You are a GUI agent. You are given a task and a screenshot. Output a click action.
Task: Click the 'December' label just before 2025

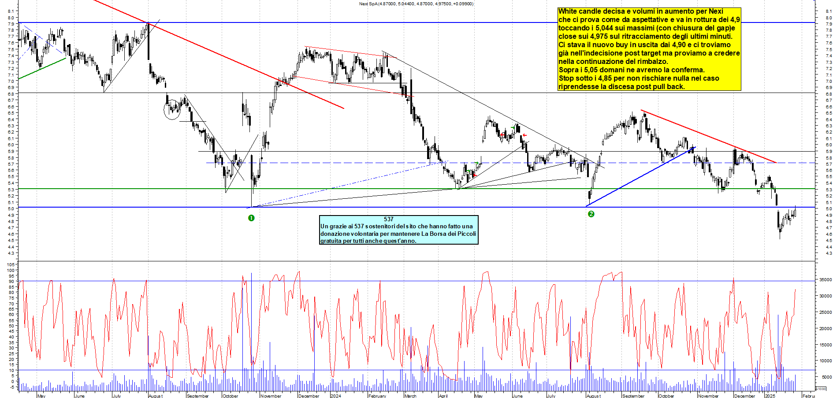(x=744, y=396)
